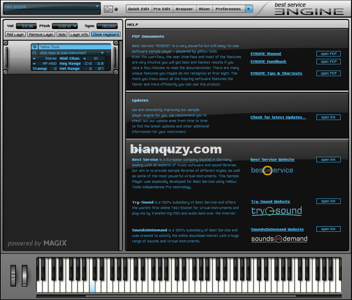The height and width of the screenshot is (300, 352).
Task: Toggle the Close Keyboard button
Action: click(106, 35)
